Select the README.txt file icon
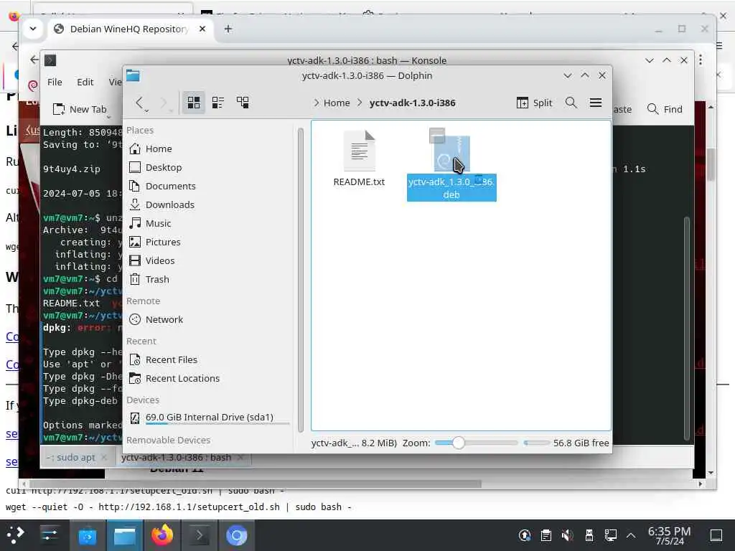 pyautogui.click(x=359, y=151)
